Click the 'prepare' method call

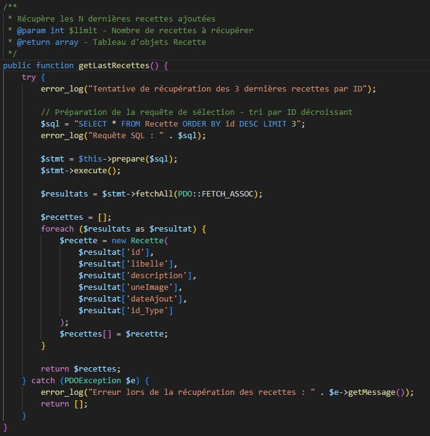point(128,159)
